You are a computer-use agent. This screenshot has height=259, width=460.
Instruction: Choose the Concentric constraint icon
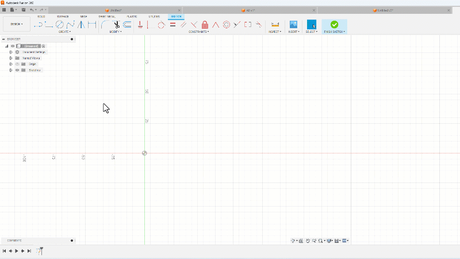point(227,25)
